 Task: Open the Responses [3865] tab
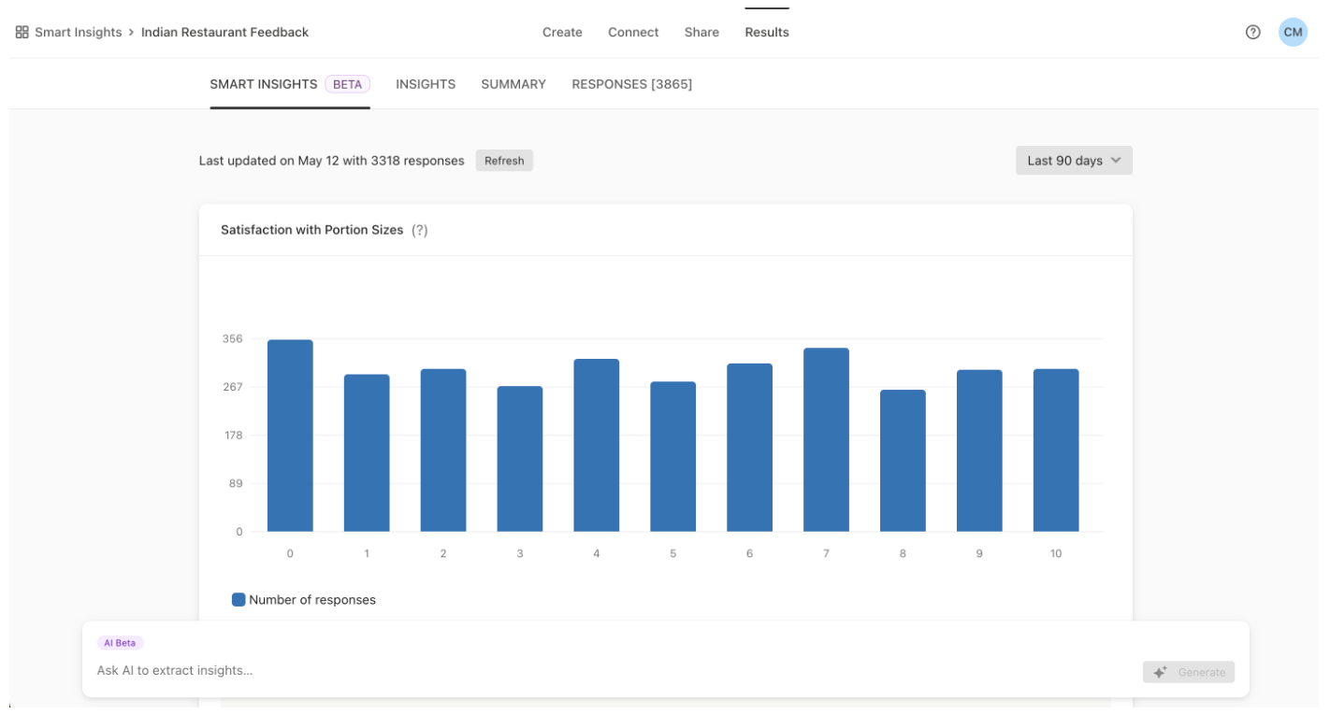[x=632, y=84]
